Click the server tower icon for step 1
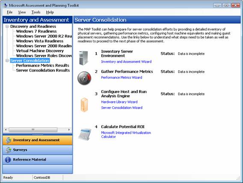Screen dimensions: 243x183 coord(83,58)
